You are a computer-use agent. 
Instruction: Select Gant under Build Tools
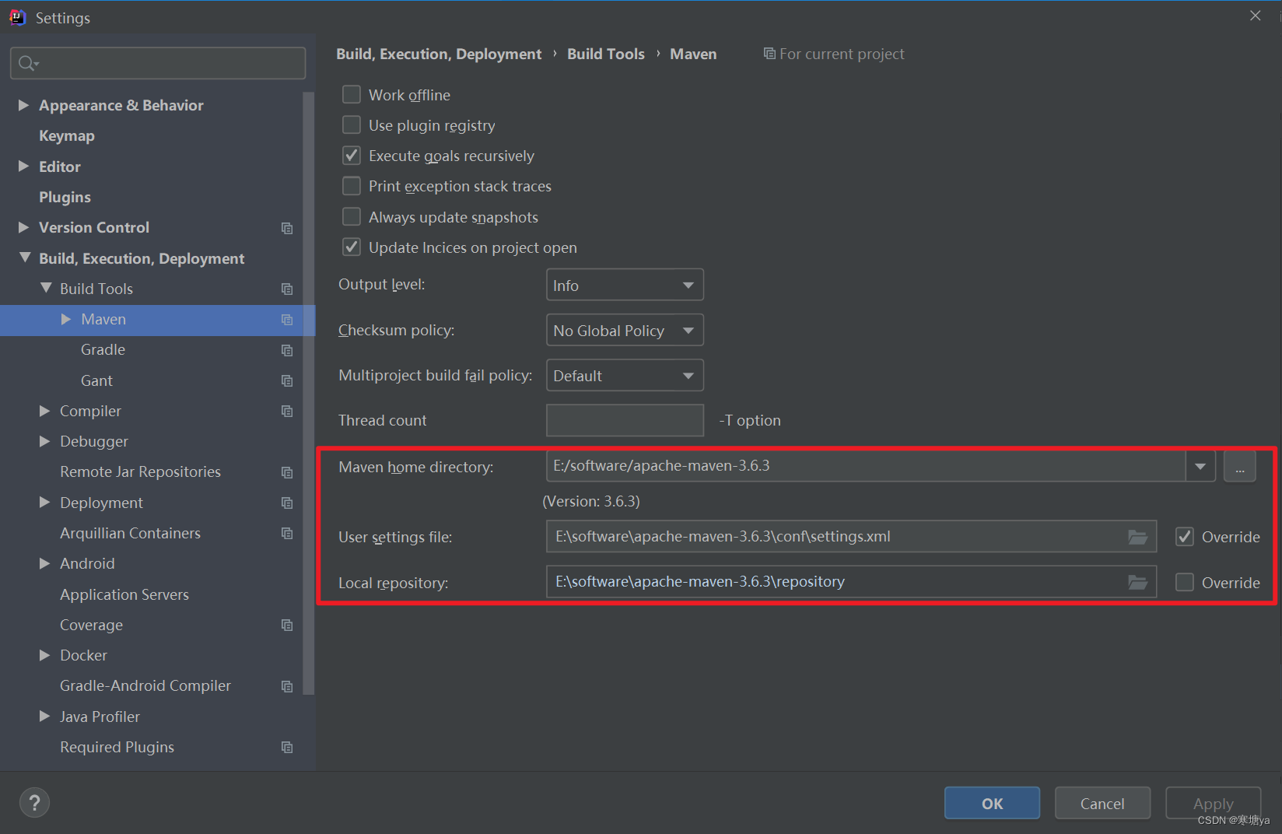coord(96,380)
